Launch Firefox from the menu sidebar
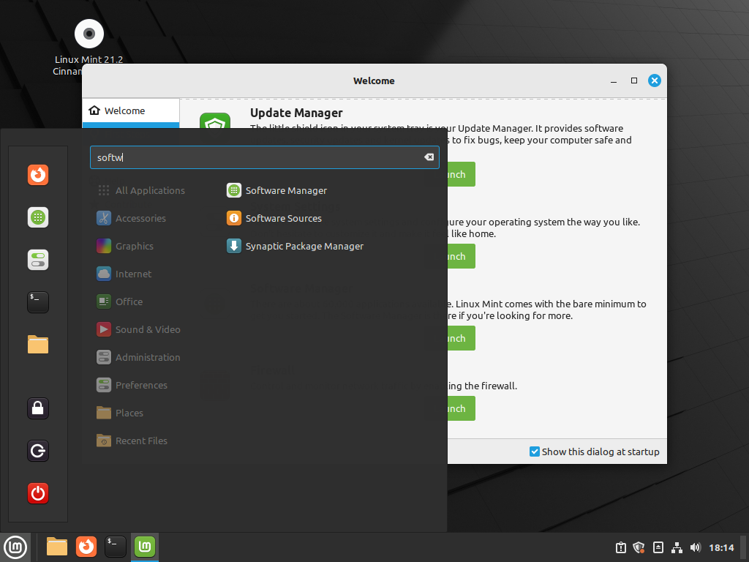 pyautogui.click(x=37, y=175)
